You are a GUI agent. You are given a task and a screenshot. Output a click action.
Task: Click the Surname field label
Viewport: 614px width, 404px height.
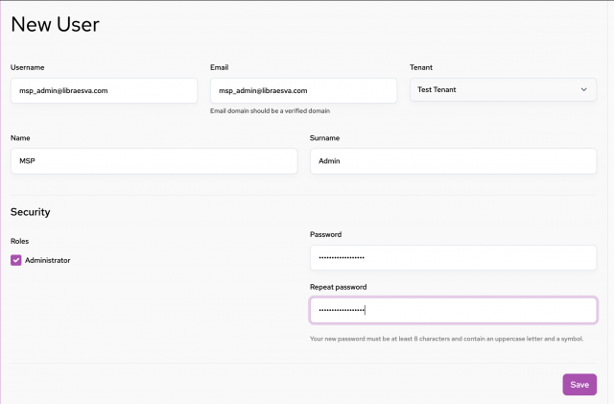tap(324, 138)
